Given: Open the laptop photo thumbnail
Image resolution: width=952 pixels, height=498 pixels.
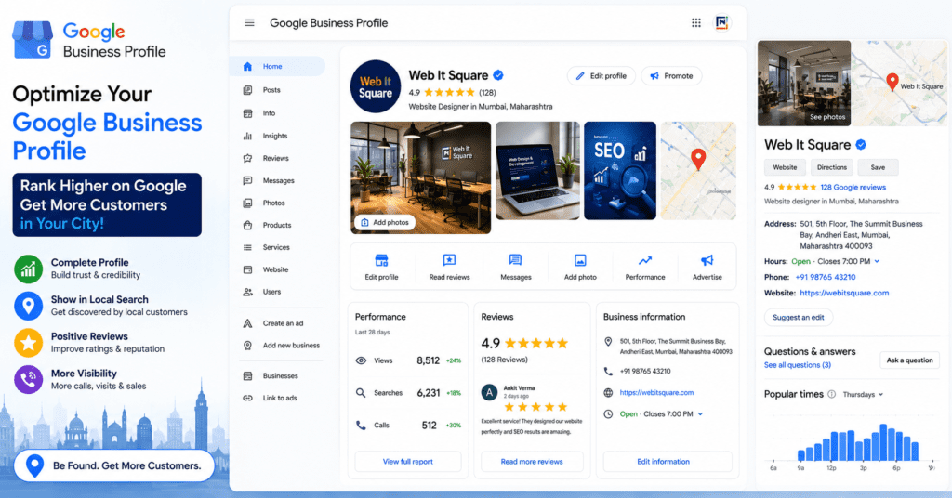Looking at the screenshot, I should pos(537,170).
